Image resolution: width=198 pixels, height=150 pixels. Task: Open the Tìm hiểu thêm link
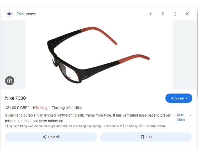click(155, 126)
